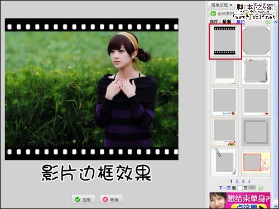Click the green 在线素材 tab icon

(x=213, y=13)
